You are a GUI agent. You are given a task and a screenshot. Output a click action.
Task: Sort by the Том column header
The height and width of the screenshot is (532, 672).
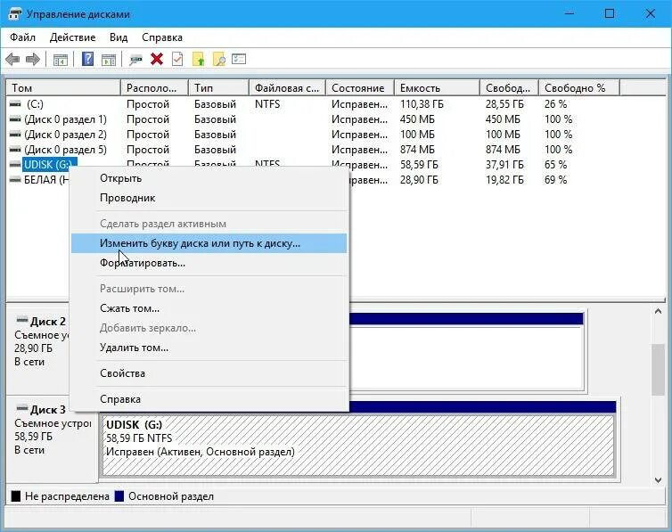[63, 88]
